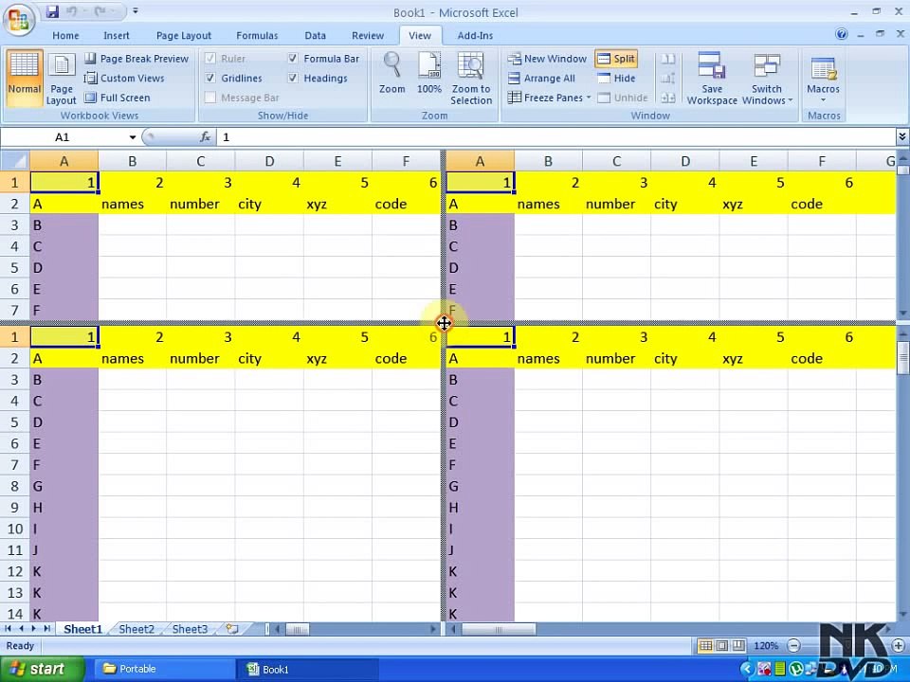This screenshot has height=682, width=910.
Task: Open the Name Box dropdown arrow
Action: (133, 137)
